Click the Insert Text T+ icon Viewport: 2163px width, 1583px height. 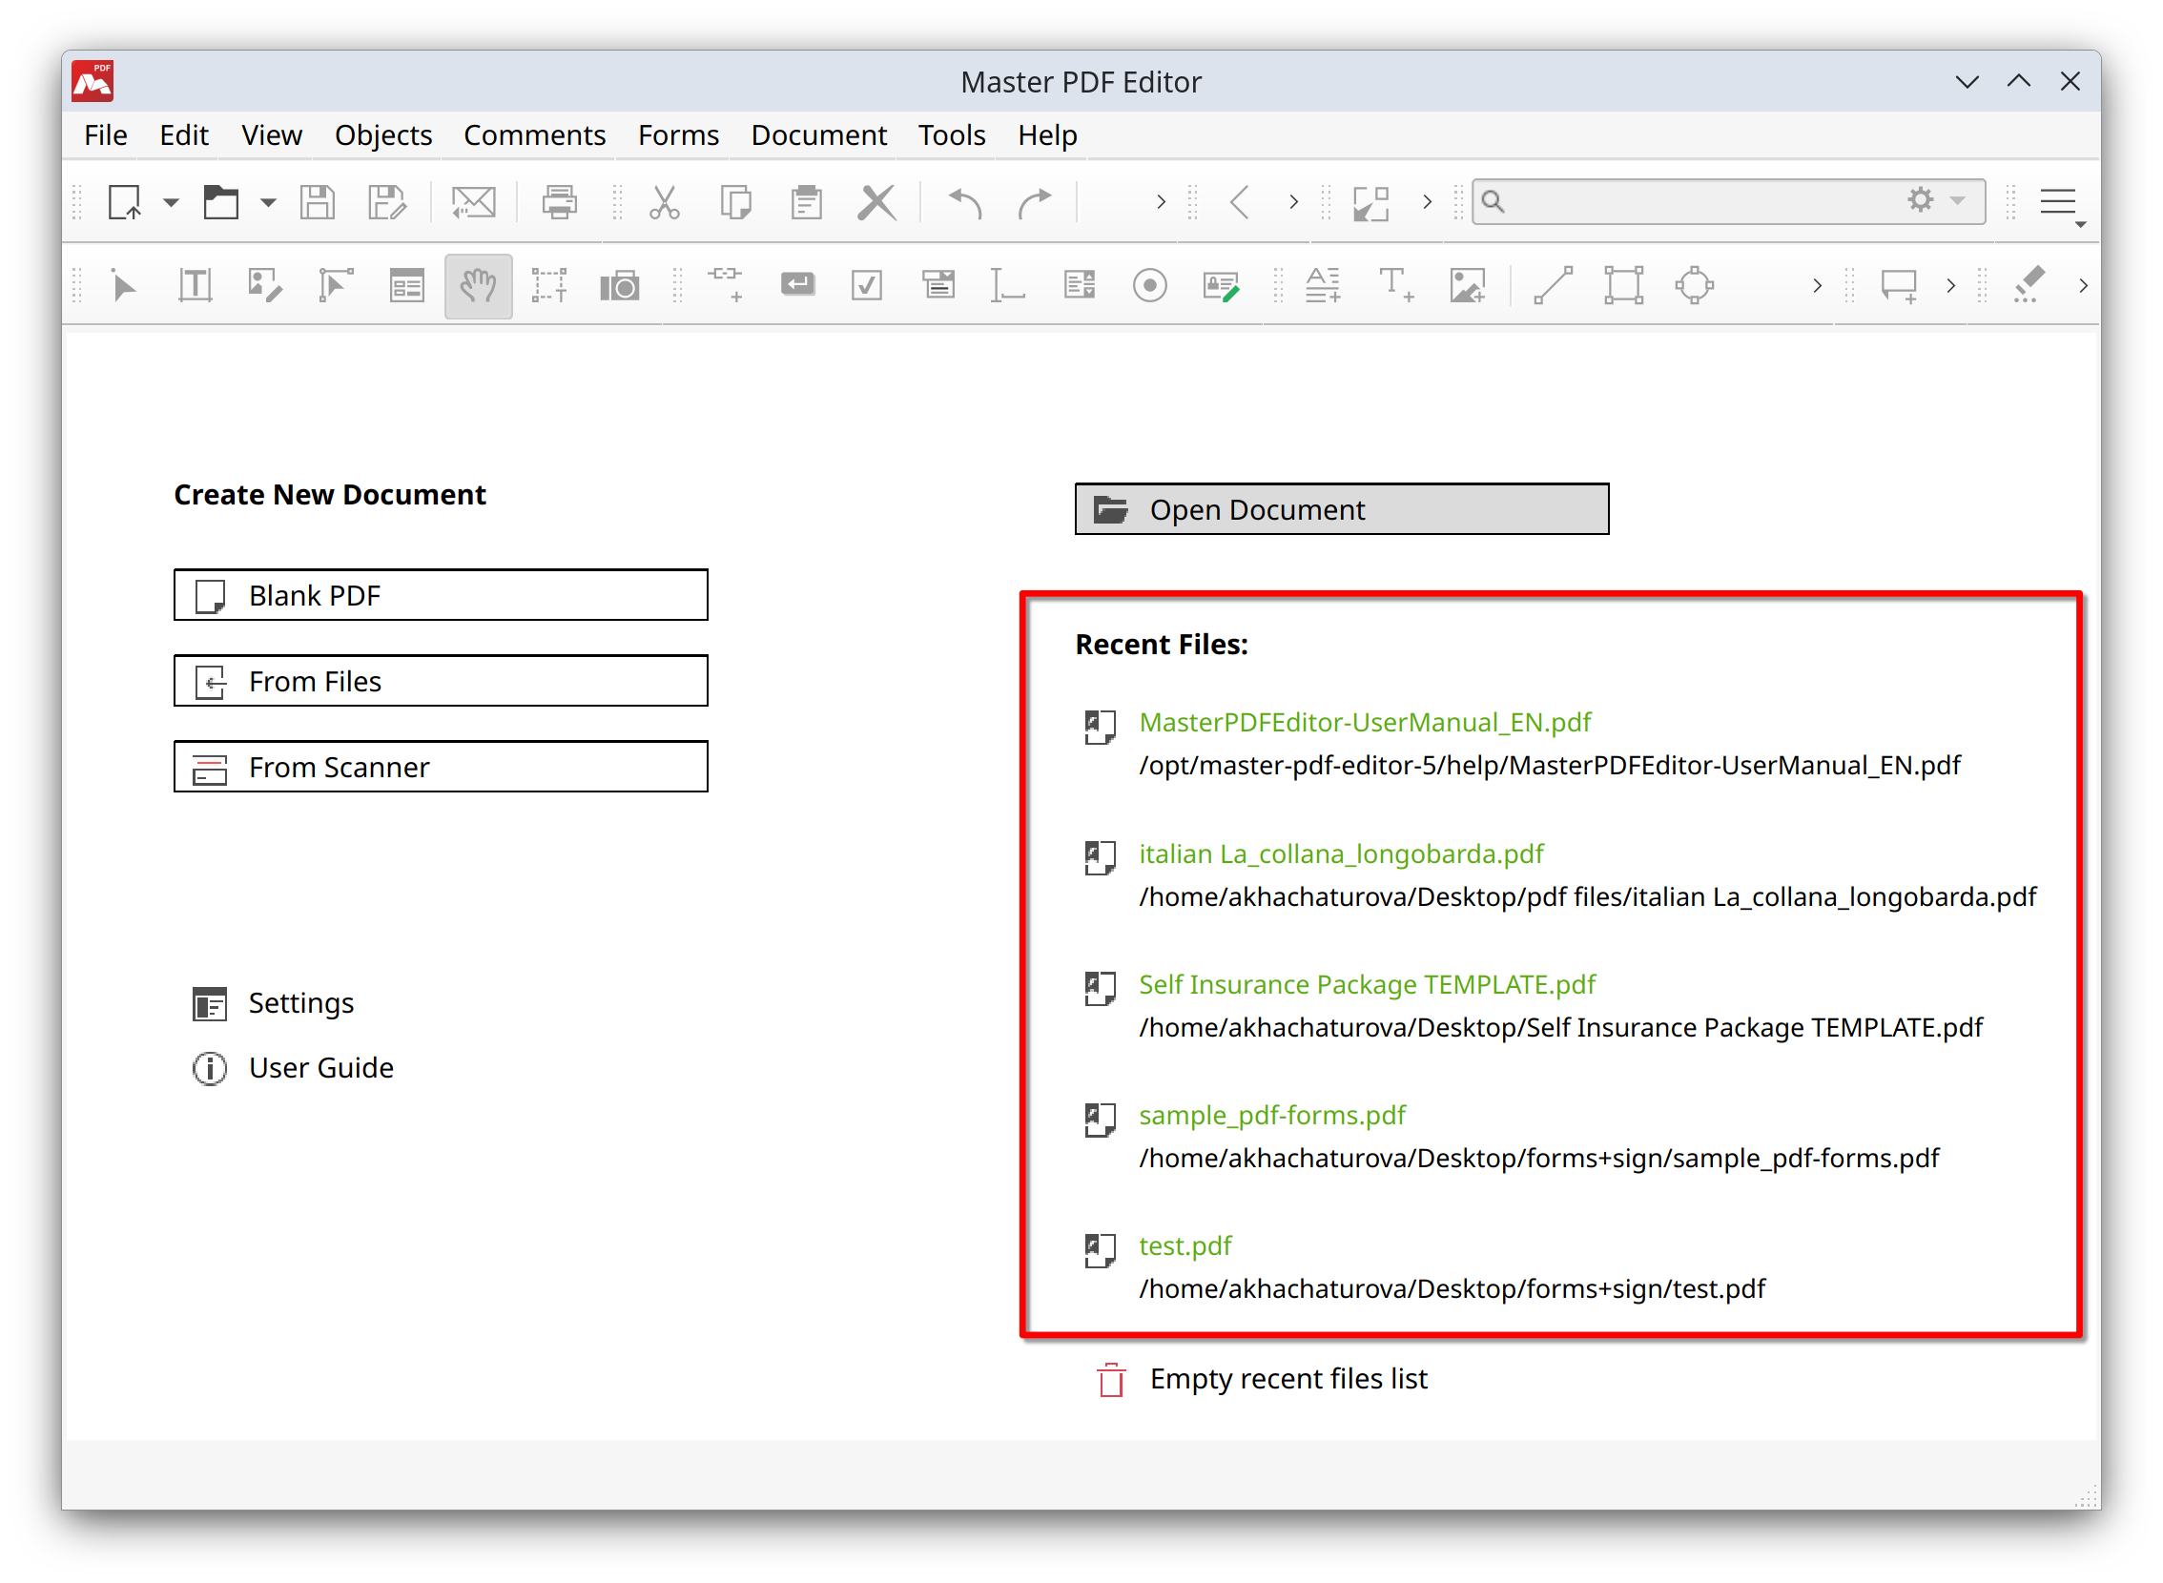1396,285
